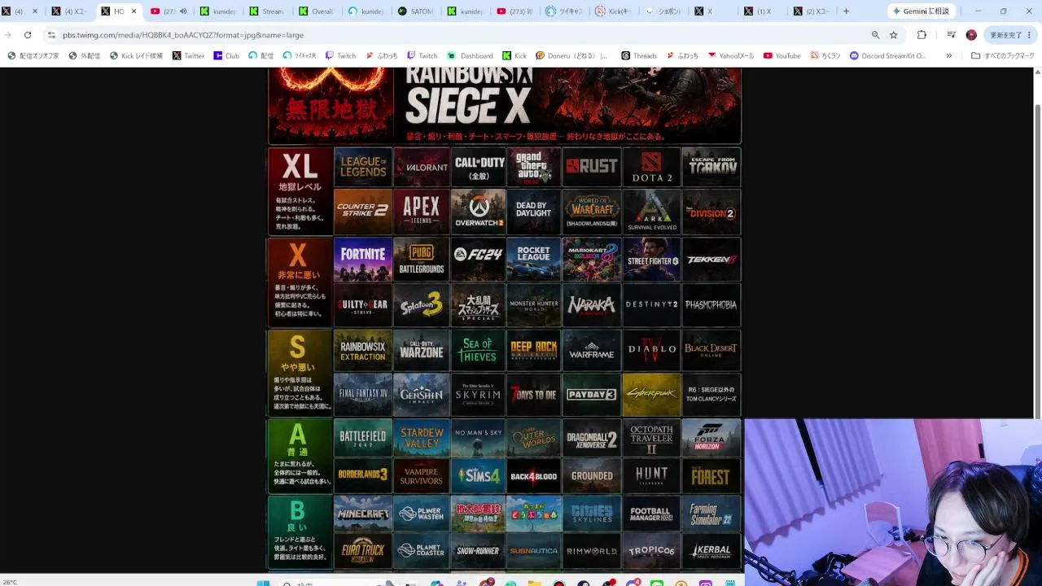Viewport: 1042px width, 586px height.
Task: Open the ちくラン bookmark
Action: (x=825, y=56)
